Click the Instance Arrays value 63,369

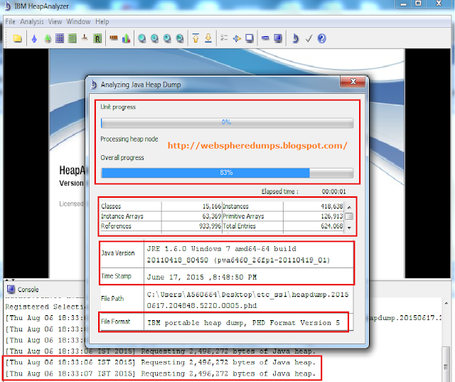click(x=212, y=216)
